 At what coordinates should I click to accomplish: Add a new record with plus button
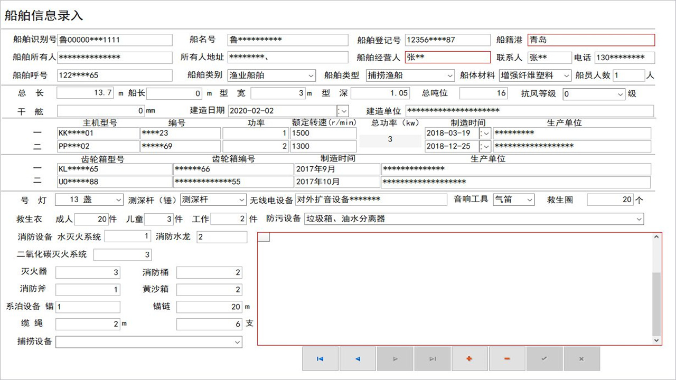click(470, 359)
